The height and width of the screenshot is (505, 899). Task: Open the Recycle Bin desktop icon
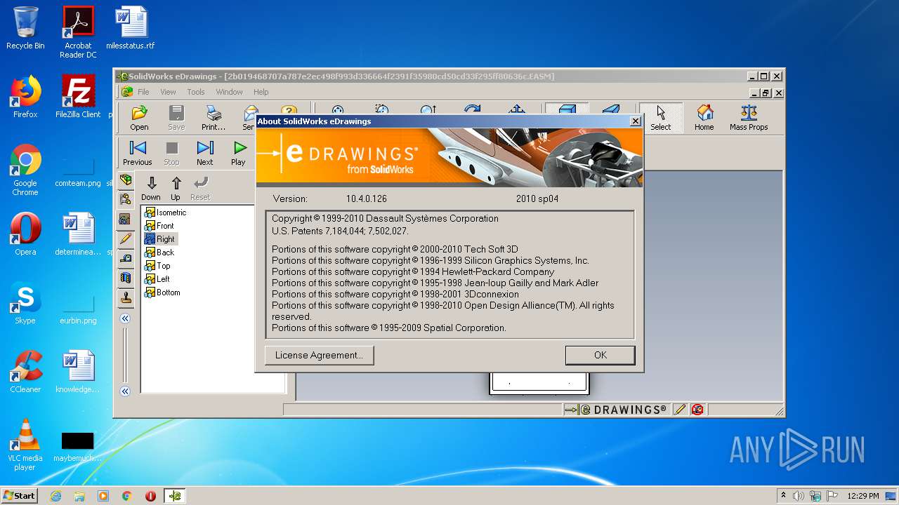(25, 28)
